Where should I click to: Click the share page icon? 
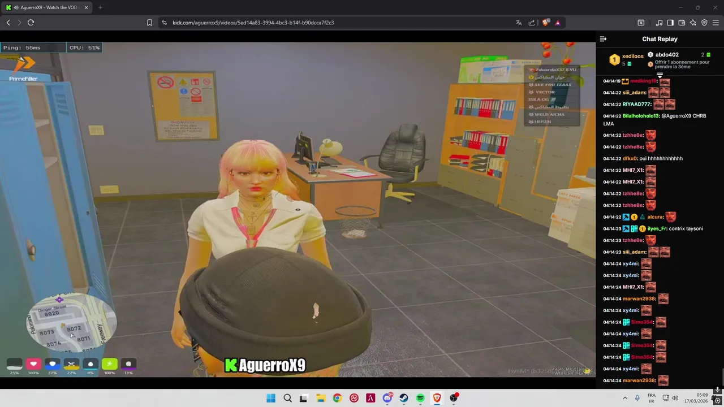pyautogui.click(x=532, y=23)
